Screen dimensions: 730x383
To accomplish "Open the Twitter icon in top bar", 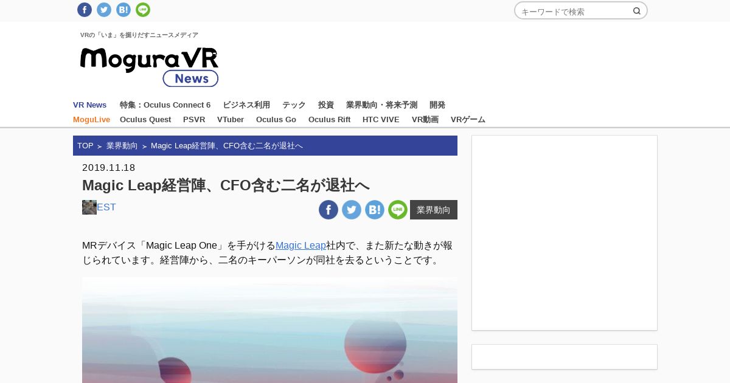I will pyautogui.click(x=104, y=10).
